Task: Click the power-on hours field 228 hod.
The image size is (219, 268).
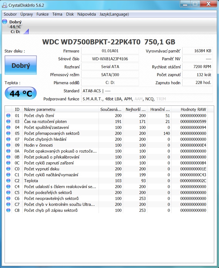Action: pos(198,83)
